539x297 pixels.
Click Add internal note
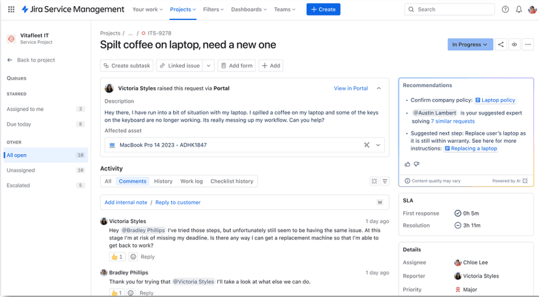(x=126, y=202)
